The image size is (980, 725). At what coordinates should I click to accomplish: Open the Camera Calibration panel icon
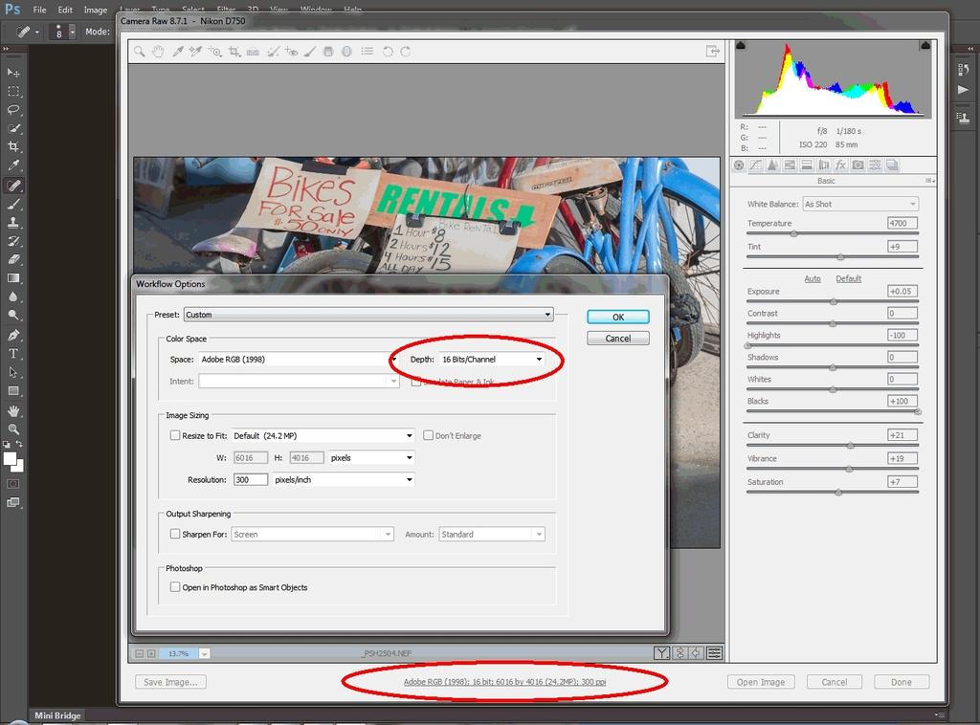pos(858,165)
